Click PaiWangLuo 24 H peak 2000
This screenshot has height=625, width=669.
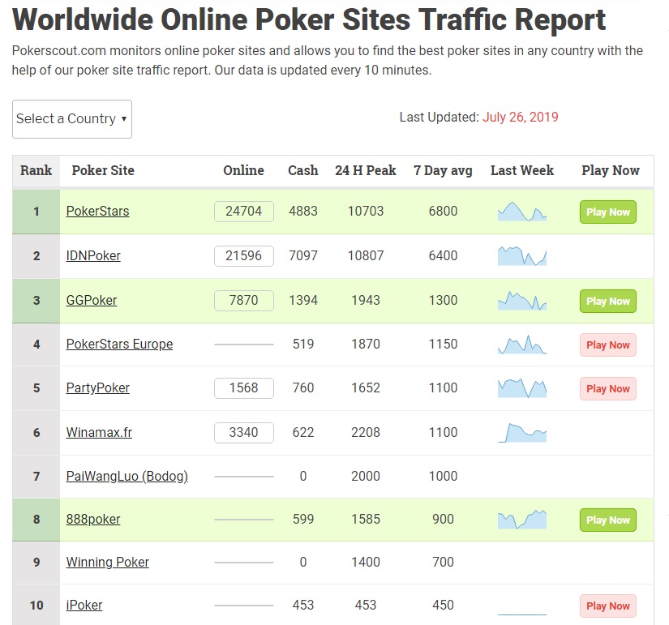point(366,476)
